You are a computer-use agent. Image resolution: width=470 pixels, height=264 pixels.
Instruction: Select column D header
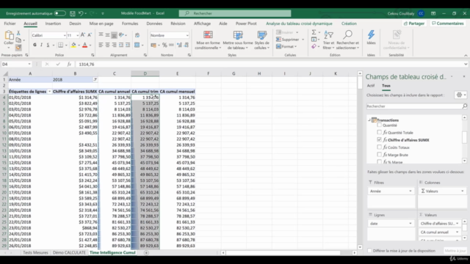(x=145, y=73)
